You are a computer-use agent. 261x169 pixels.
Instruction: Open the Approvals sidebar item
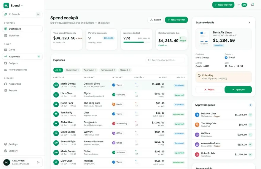pyautogui.click(x=22, y=57)
